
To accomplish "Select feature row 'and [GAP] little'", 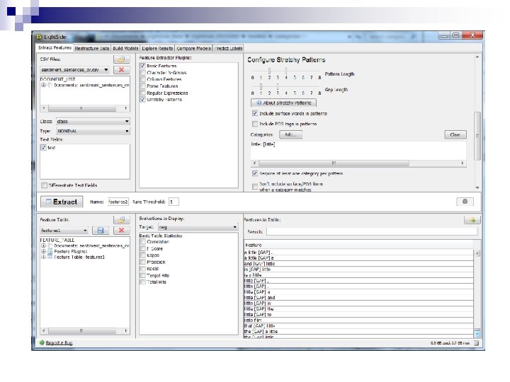I will pyautogui.click(x=358, y=264).
